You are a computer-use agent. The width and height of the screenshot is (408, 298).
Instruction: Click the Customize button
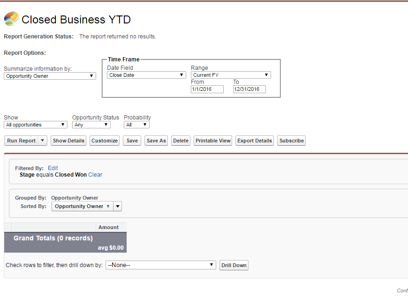pos(105,141)
